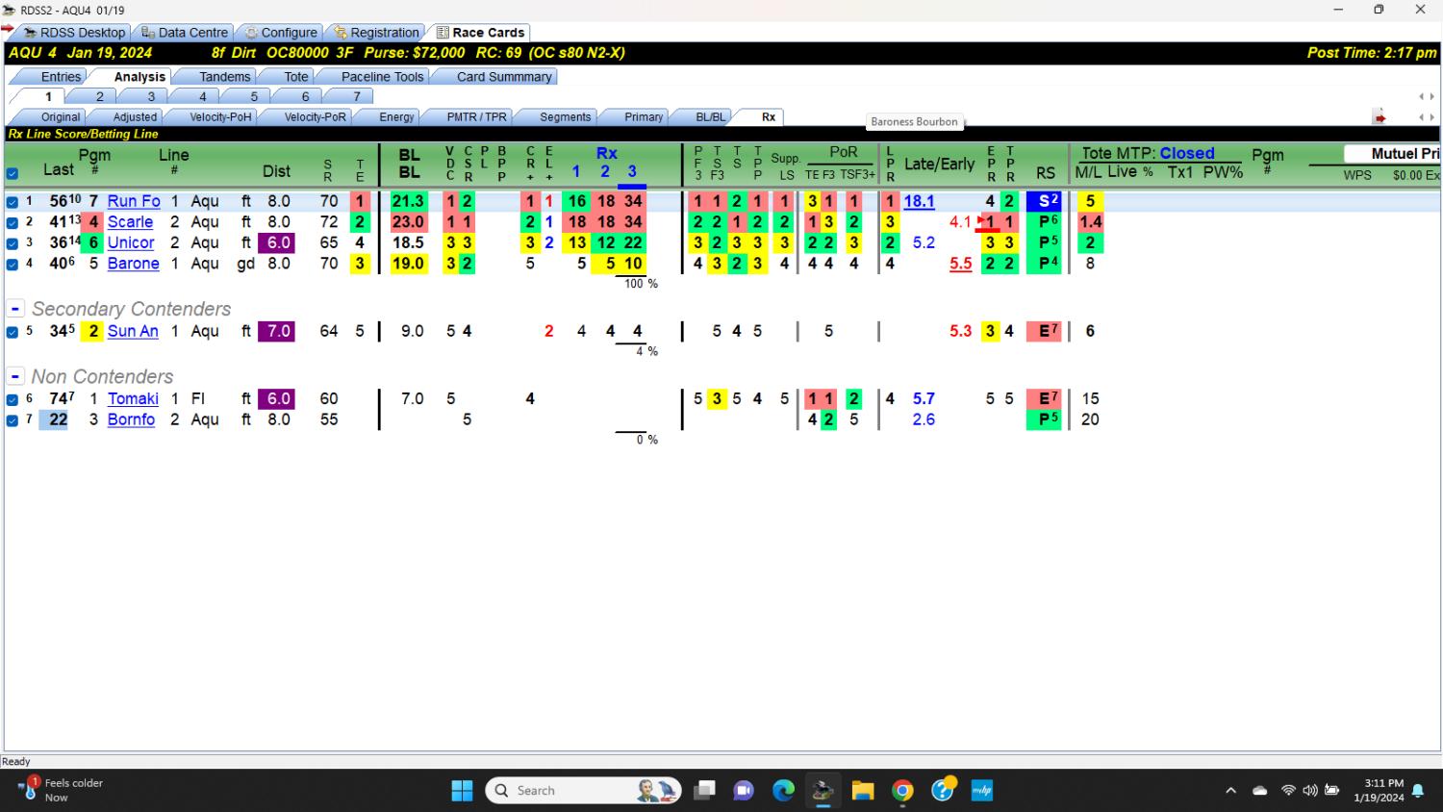Open Barone horse link
Viewport: 1443px width, 812px height.
[x=133, y=264]
